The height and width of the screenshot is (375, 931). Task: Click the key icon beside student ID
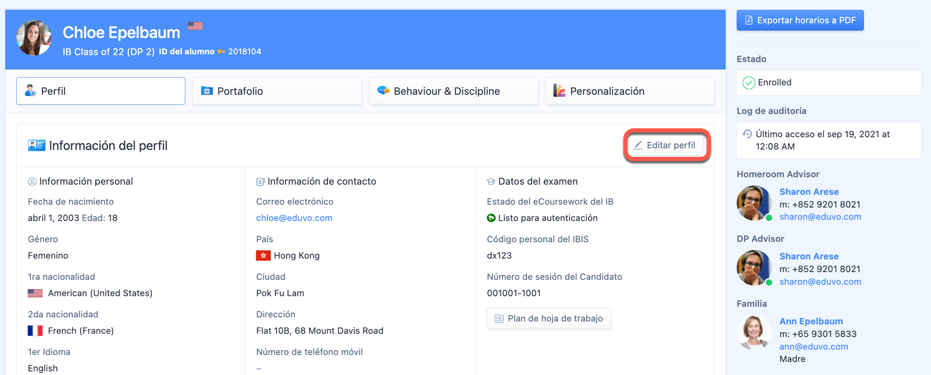coord(221,51)
